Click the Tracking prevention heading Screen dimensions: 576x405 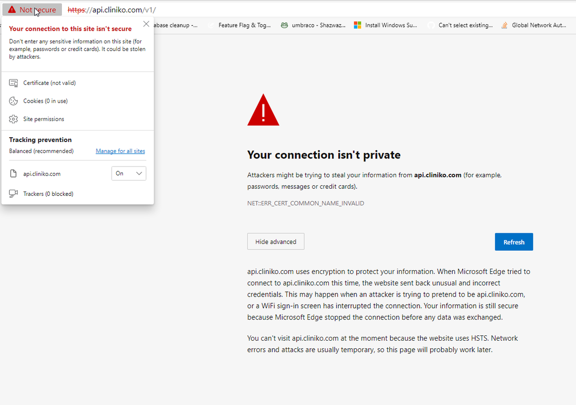coord(40,140)
